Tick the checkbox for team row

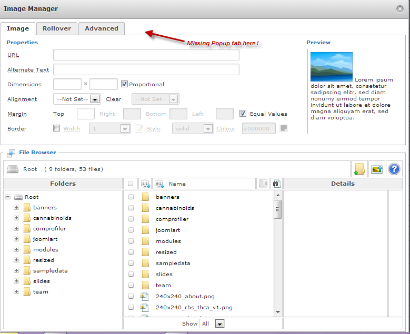click(x=131, y=285)
